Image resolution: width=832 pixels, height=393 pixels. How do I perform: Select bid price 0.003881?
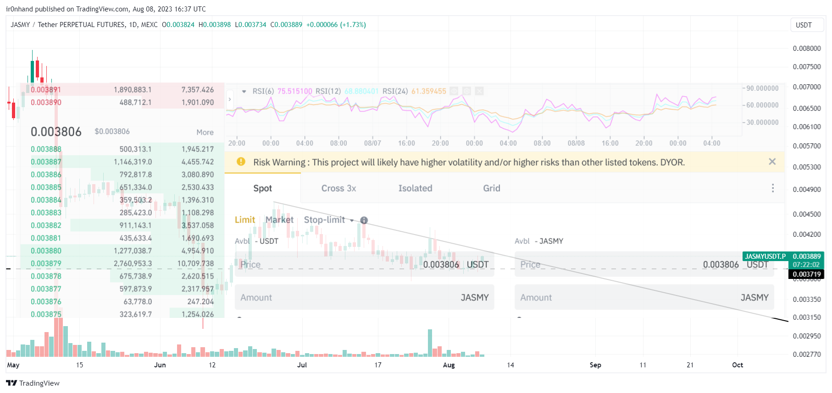pyautogui.click(x=46, y=238)
